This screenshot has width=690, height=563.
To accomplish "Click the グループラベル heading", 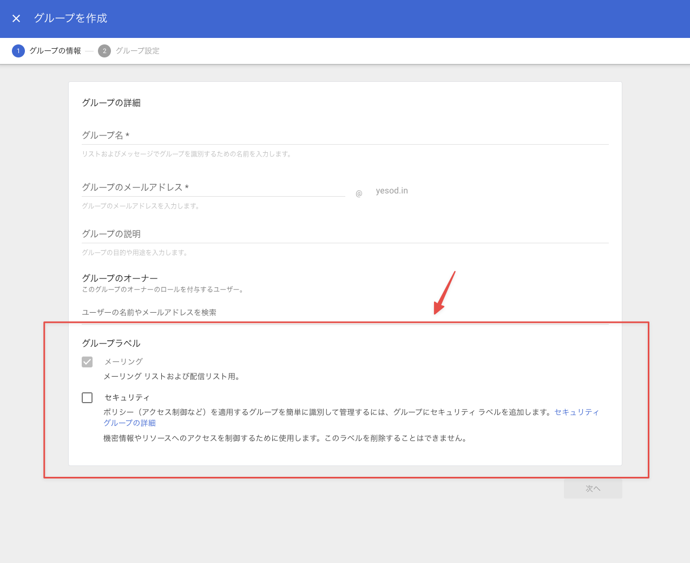I will 111,344.
